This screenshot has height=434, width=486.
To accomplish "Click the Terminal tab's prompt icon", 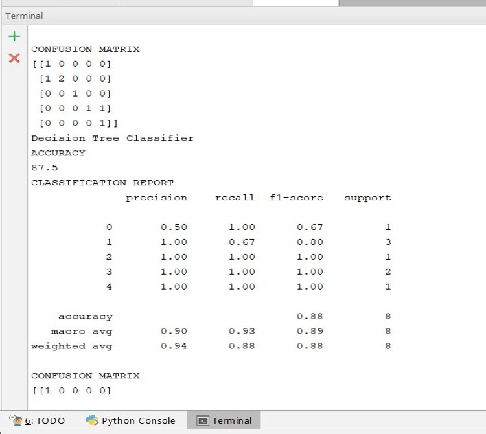I will (x=202, y=420).
